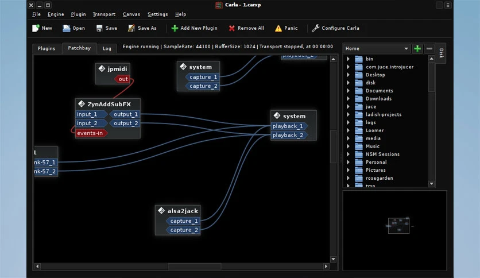Click the canvas horizontal scrollbar right arrow
Viewport: 480px width, 278px height.
(326, 267)
